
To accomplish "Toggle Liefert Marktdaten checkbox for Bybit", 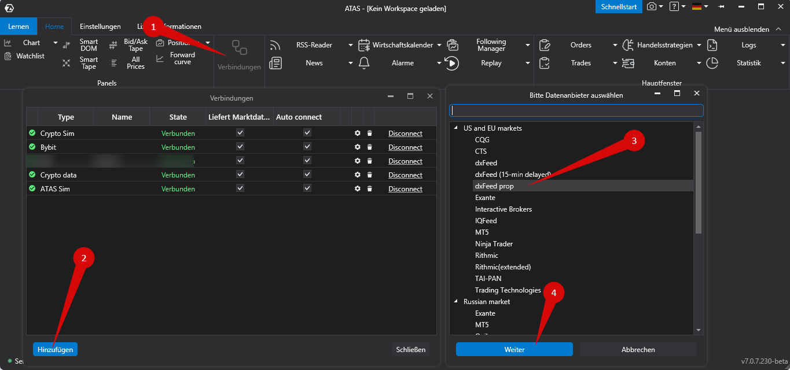I will pyautogui.click(x=240, y=146).
